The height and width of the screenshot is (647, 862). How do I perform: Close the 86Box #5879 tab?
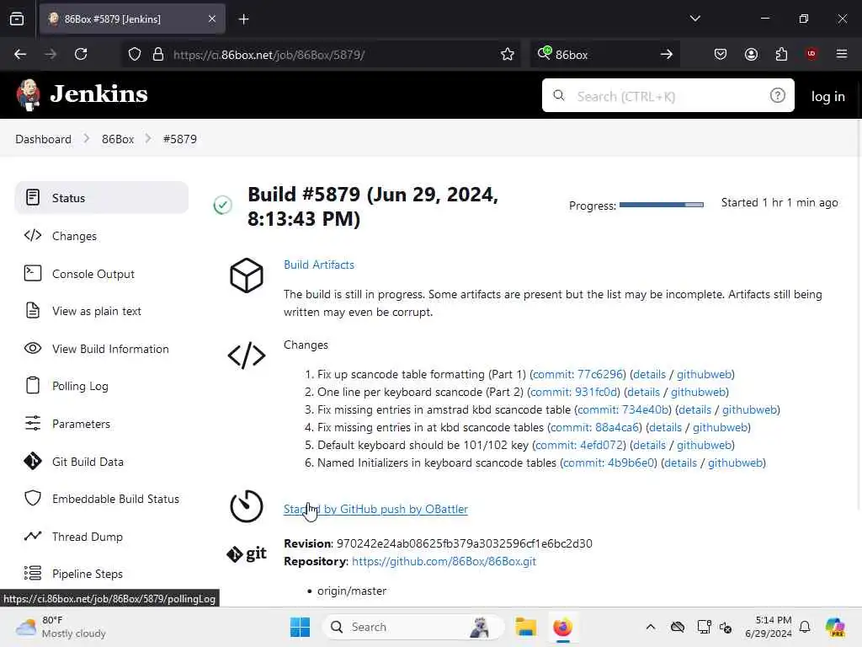(212, 19)
